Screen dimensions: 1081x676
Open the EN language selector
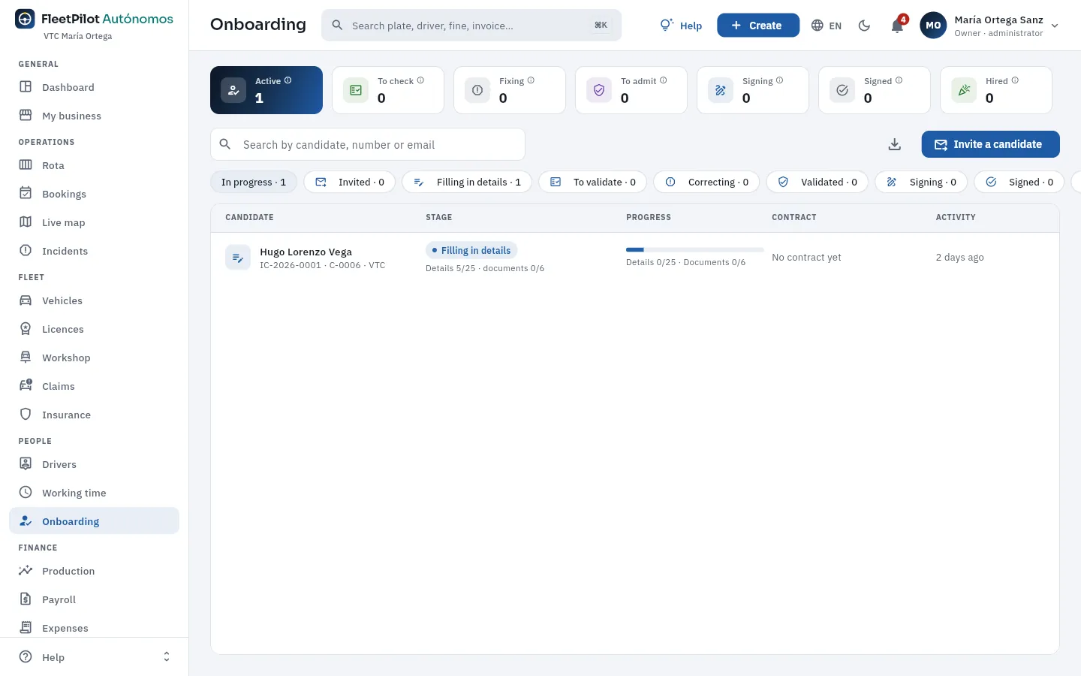[x=827, y=26]
